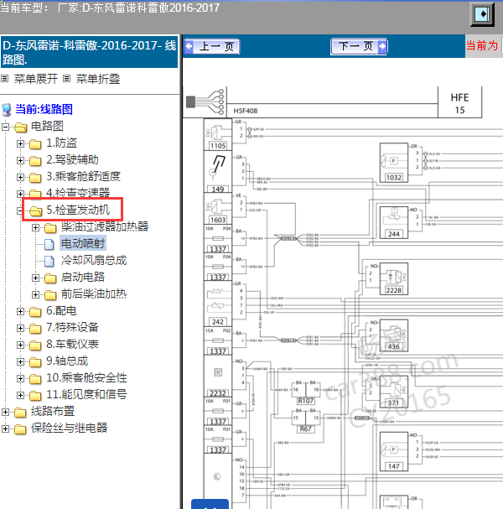Click the computer icon beside 当前:线路图
503x509 pixels.
click(x=7, y=110)
